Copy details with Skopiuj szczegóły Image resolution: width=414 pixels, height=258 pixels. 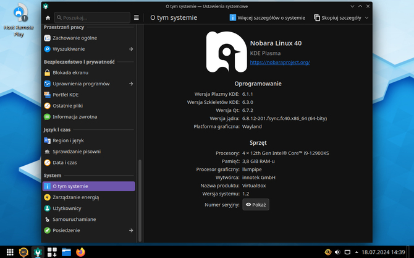[337, 18]
